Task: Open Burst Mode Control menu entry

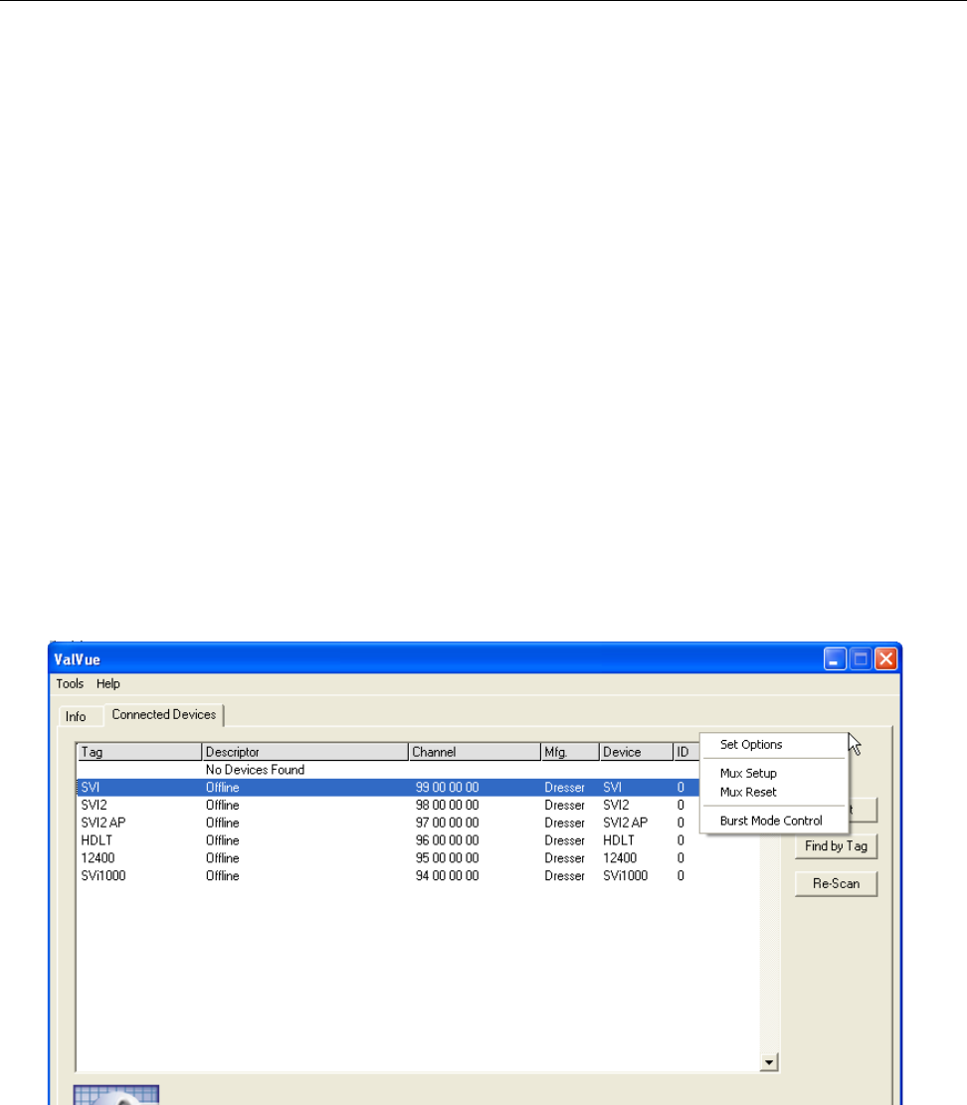Action: (771, 821)
